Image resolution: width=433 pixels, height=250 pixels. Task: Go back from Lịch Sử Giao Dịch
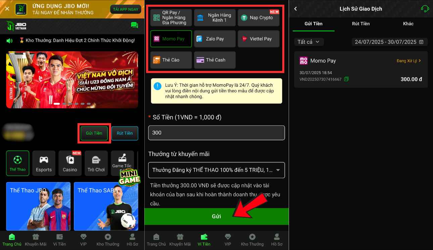click(x=296, y=9)
